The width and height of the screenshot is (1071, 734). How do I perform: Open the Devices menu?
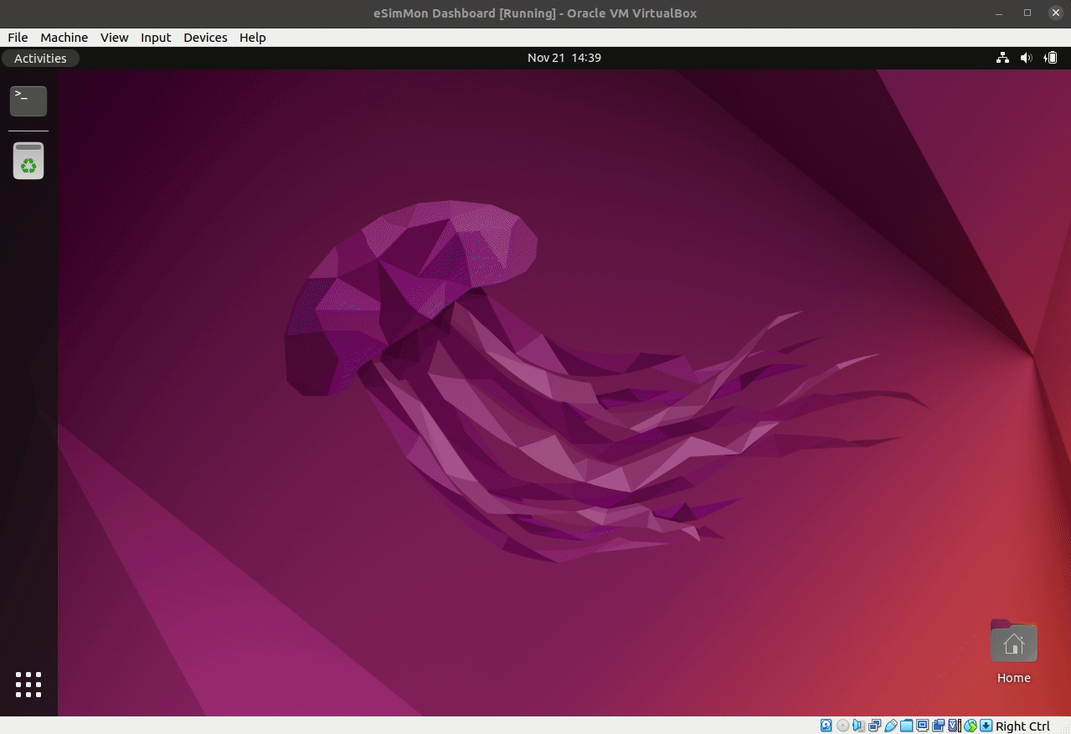click(205, 38)
